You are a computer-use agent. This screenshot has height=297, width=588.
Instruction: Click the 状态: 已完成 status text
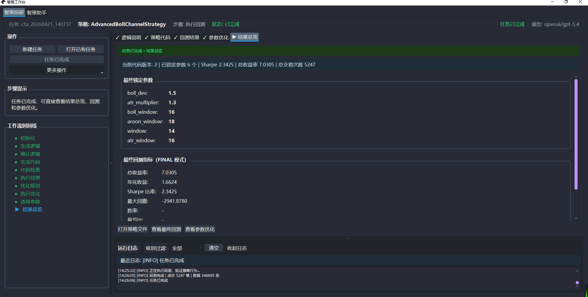(226, 24)
